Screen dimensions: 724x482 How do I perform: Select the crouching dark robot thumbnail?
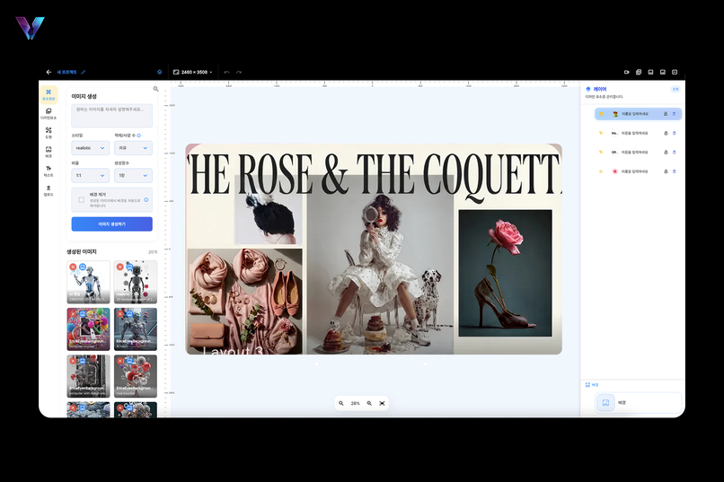136,329
